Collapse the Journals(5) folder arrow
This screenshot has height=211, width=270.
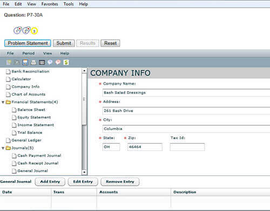click(3, 148)
